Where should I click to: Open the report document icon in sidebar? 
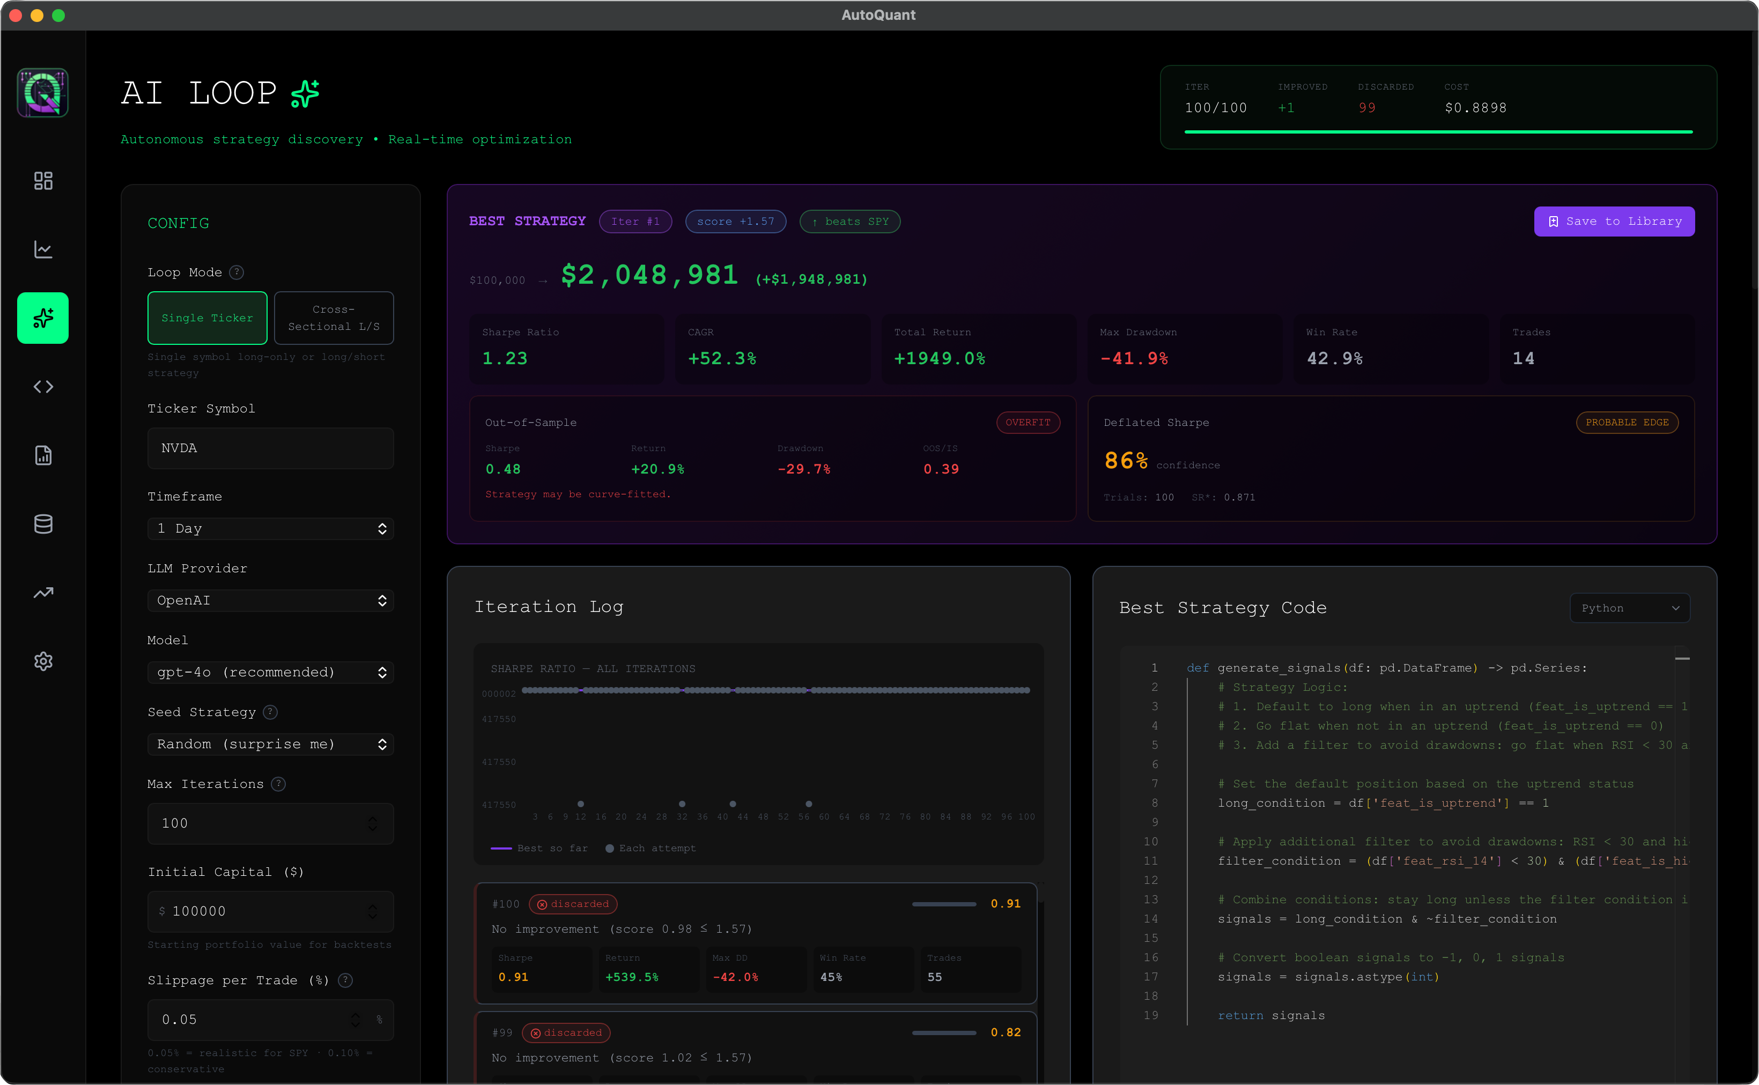43,455
